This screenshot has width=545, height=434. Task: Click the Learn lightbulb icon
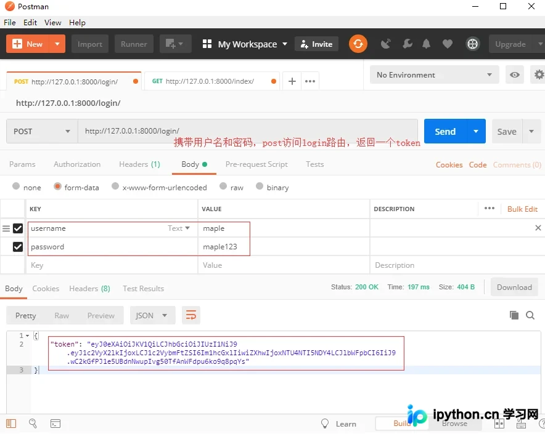click(325, 424)
